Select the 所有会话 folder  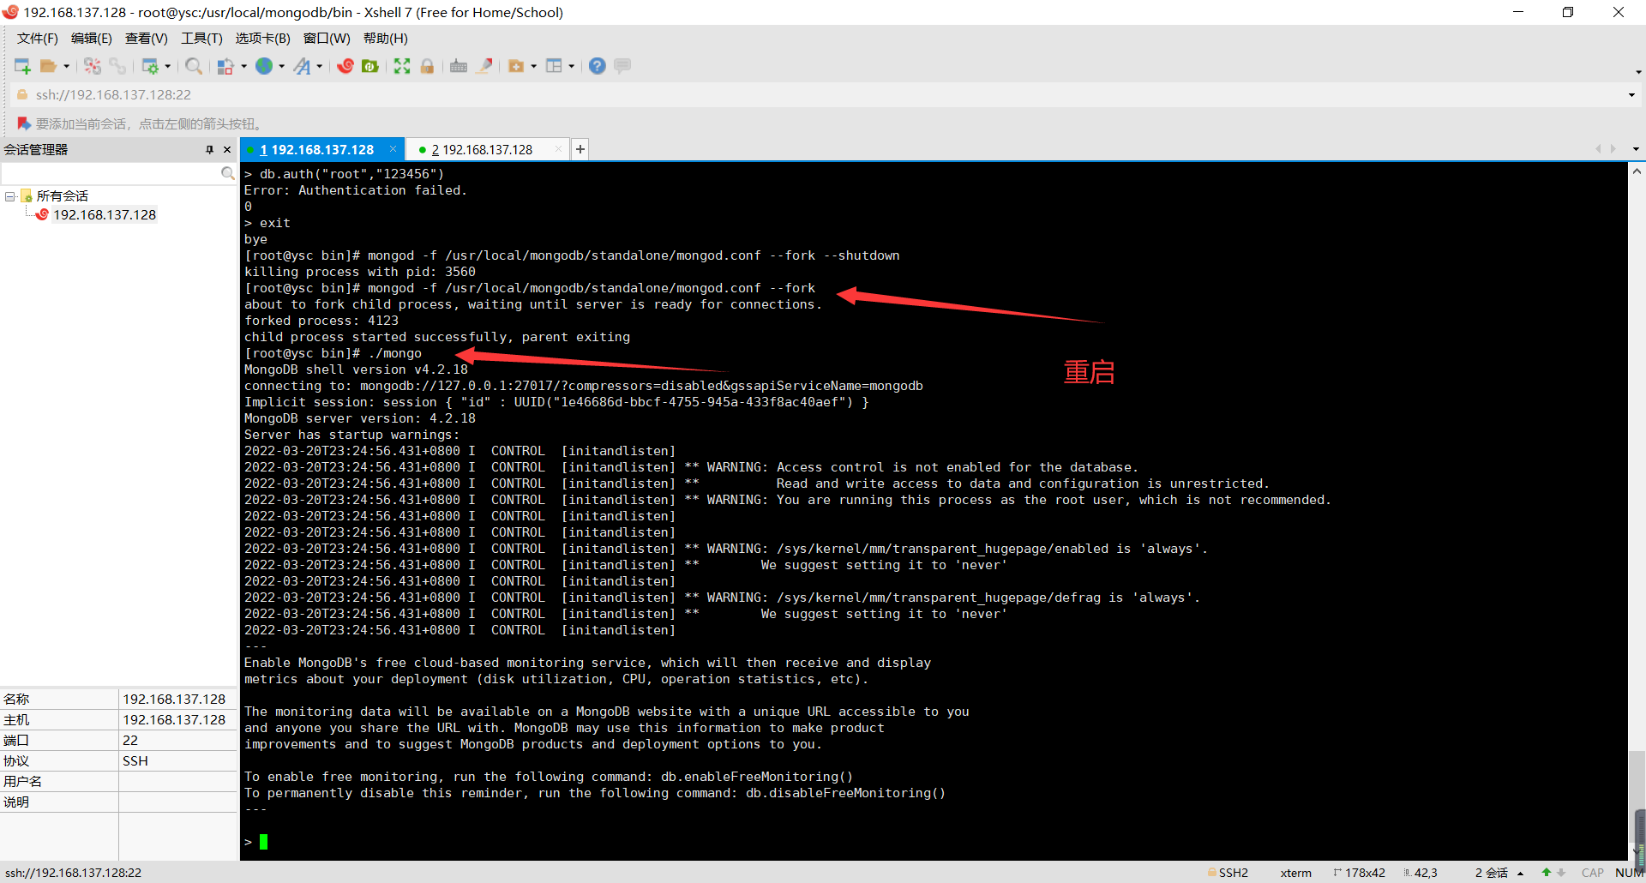click(x=62, y=196)
